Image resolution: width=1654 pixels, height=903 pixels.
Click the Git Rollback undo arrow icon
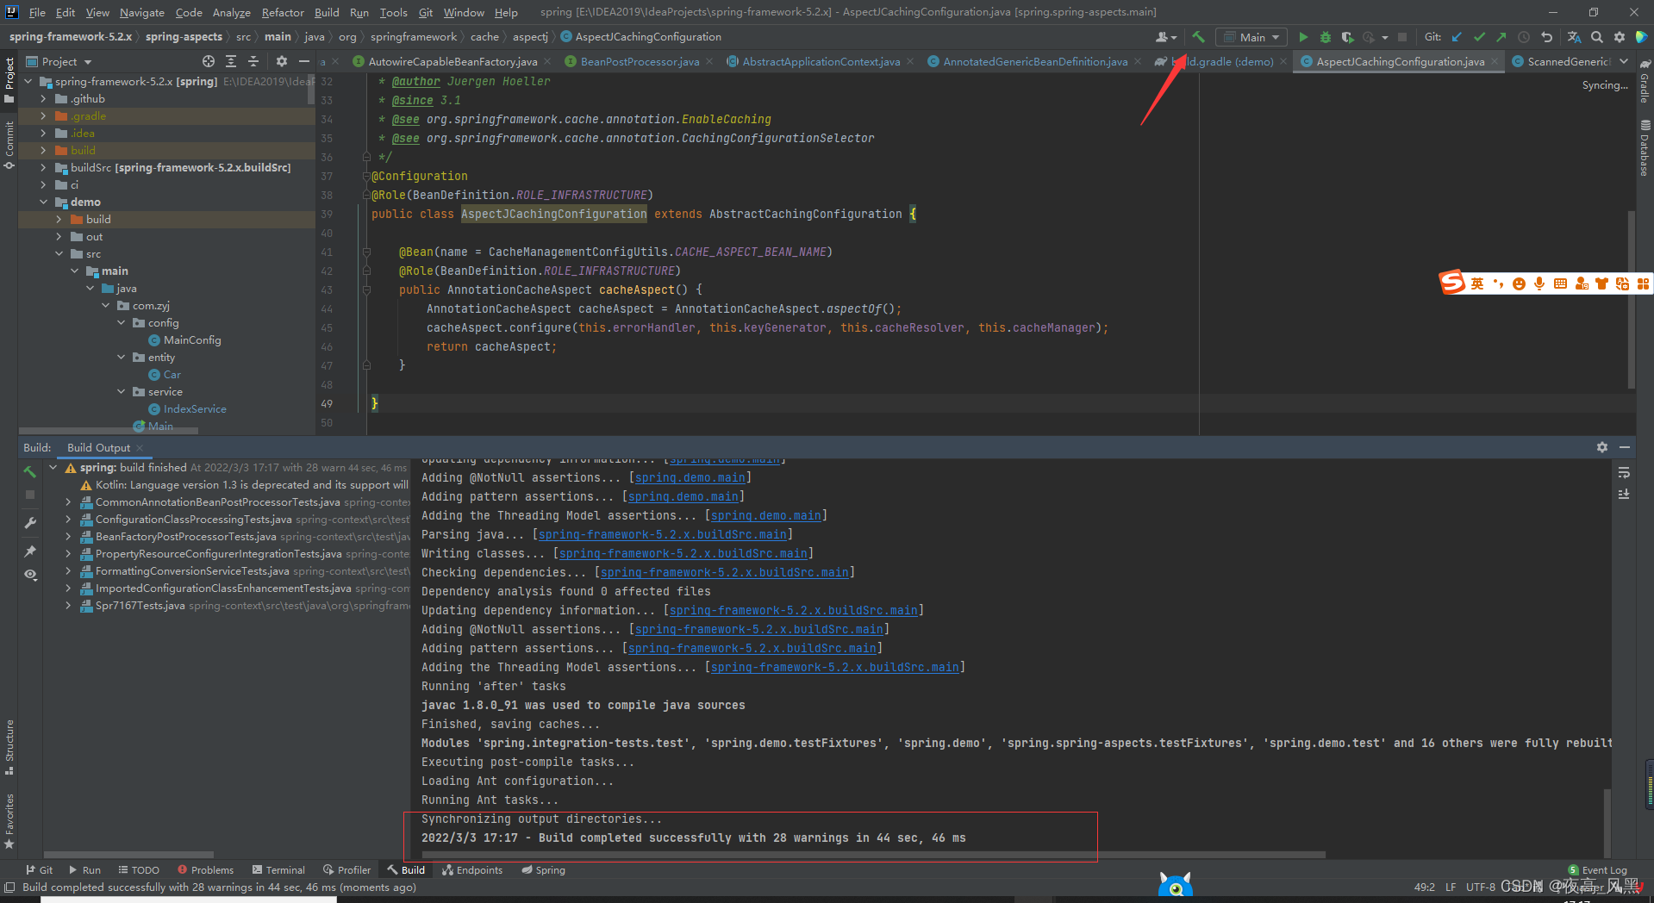pyautogui.click(x=1547, y=37)
